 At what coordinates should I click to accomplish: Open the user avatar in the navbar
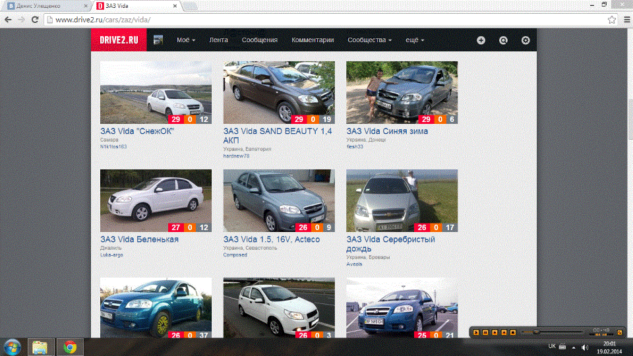158,40
